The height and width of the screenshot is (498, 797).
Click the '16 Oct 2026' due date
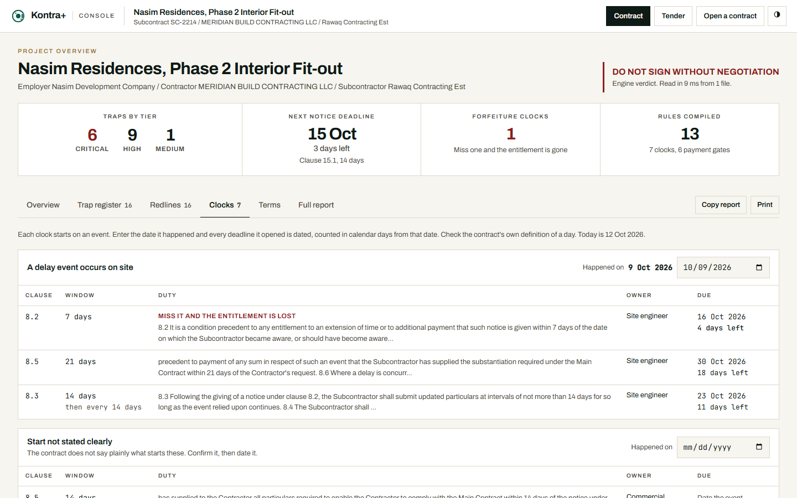point(721,317)
